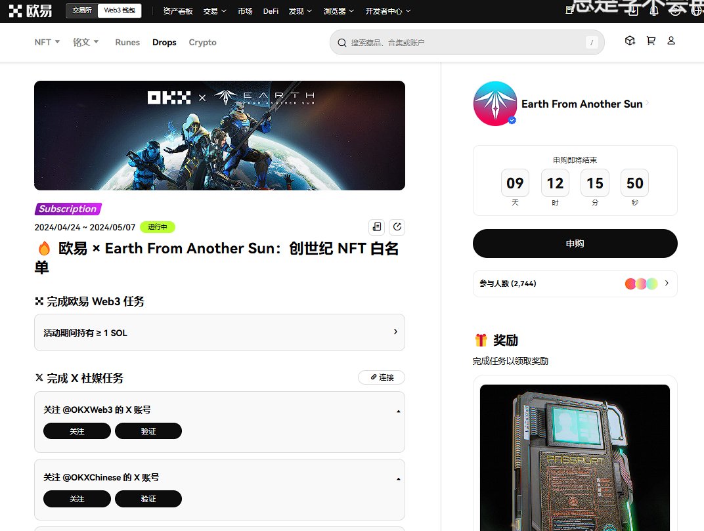Click the 申购 subscribe button
Image resolution: width=704 pixels, height=531 pixels.
575,244
